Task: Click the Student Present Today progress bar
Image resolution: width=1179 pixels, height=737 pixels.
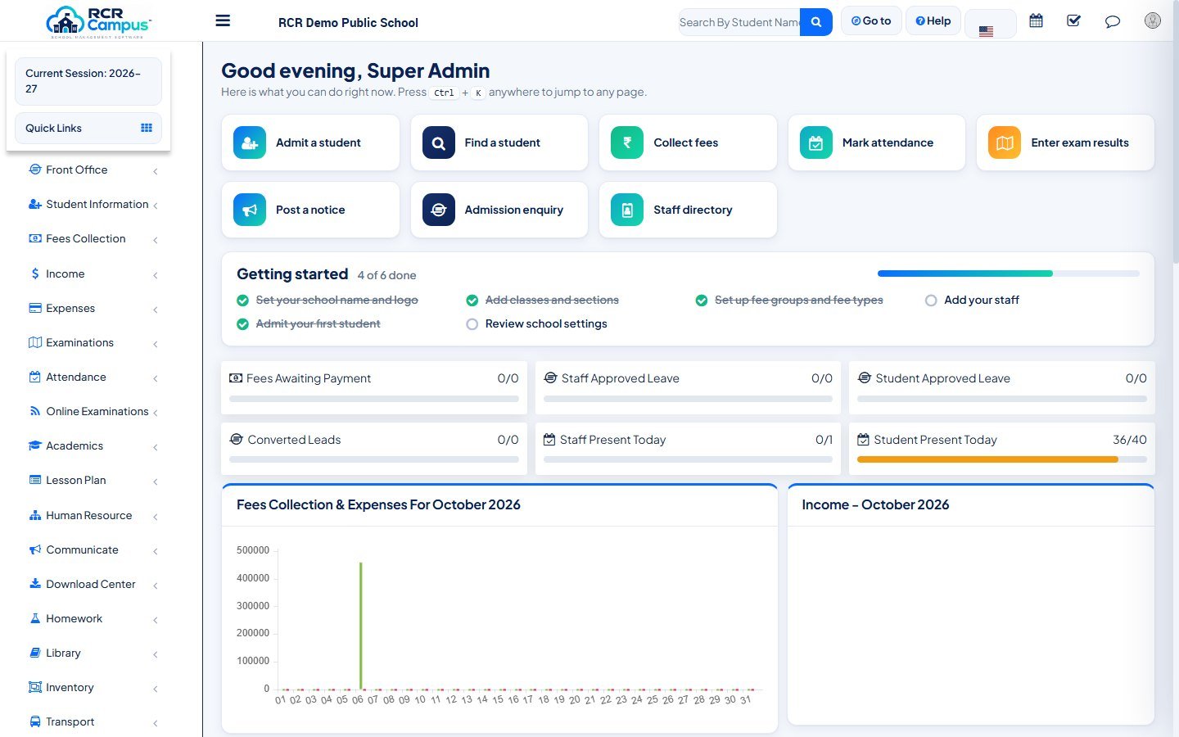Action: (1002, 459)
